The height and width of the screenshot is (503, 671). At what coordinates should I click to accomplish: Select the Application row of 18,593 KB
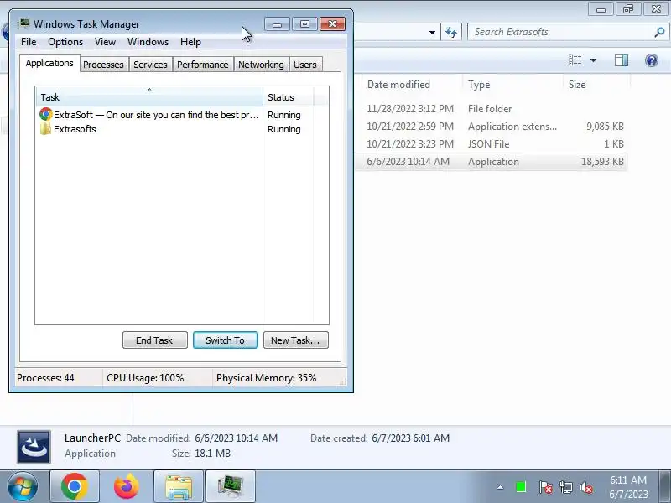[x=492, y=162]
